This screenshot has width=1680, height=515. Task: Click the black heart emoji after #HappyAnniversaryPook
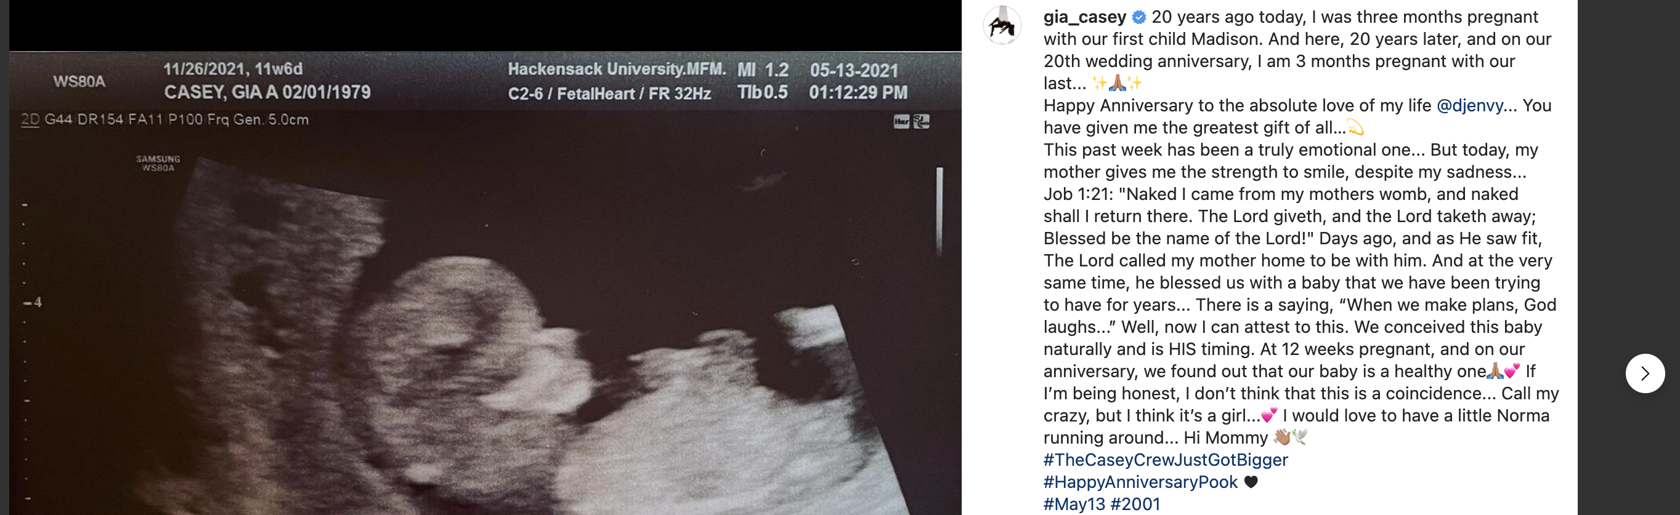pyautogui.click(x=1251, y=482)
